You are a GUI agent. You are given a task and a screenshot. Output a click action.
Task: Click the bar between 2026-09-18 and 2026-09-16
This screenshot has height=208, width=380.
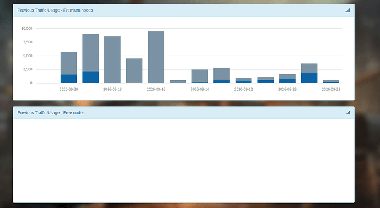click(134, 70)
